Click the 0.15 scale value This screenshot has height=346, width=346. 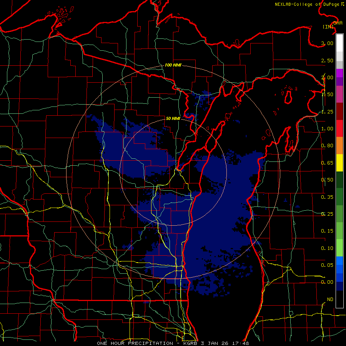coord(327,231)
